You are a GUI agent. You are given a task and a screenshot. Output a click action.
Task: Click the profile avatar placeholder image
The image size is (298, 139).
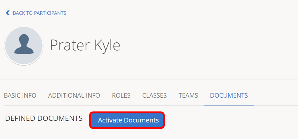[x=24, y=46]
